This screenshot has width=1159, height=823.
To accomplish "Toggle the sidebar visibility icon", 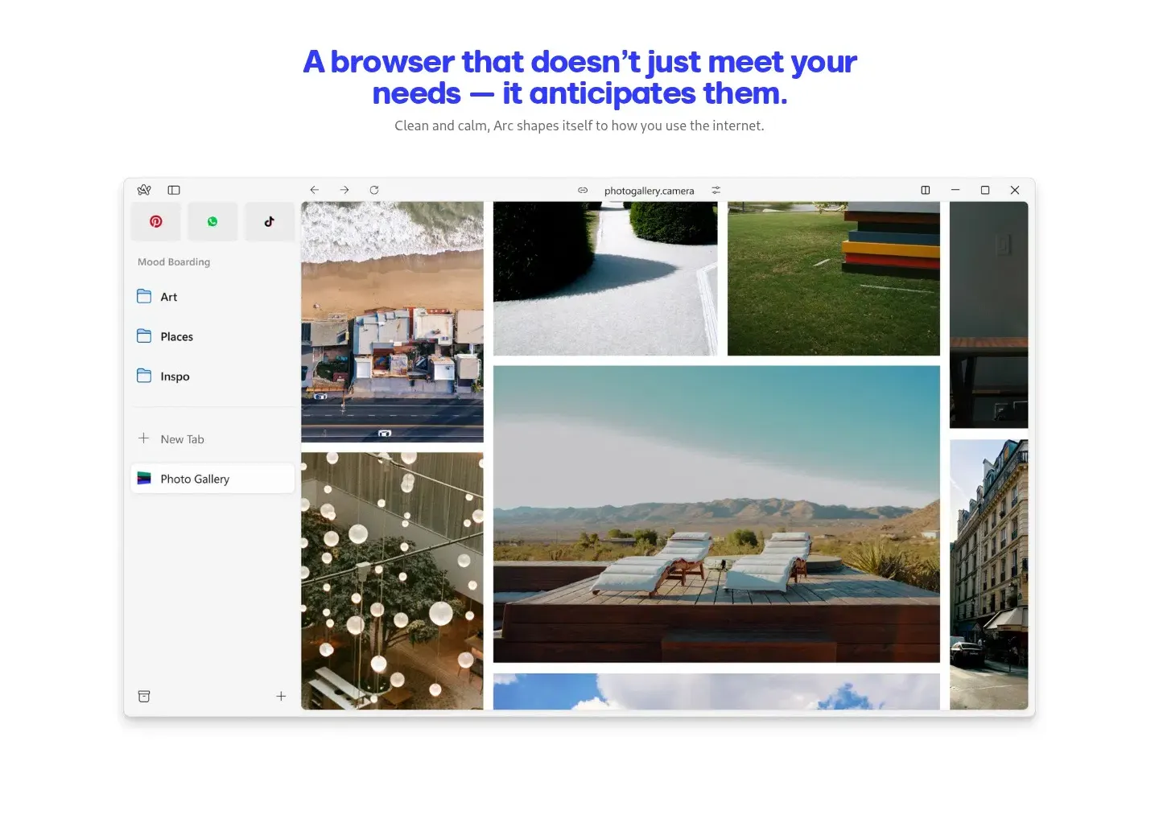I will (x=174, y=190).
